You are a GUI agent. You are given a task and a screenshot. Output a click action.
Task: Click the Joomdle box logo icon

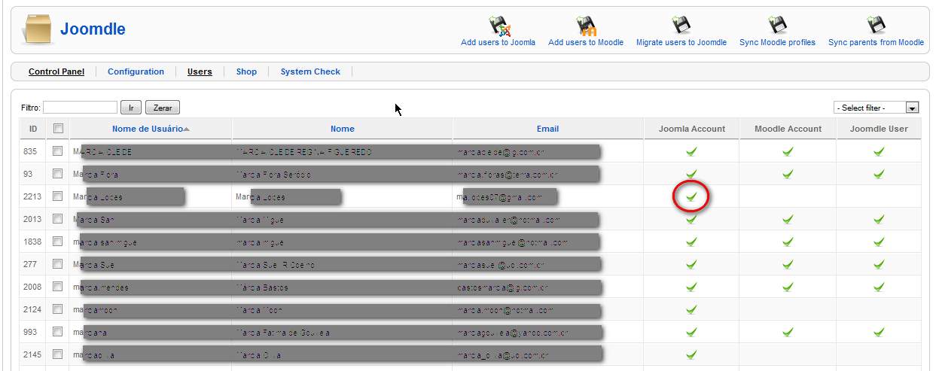tap(38, 30)
